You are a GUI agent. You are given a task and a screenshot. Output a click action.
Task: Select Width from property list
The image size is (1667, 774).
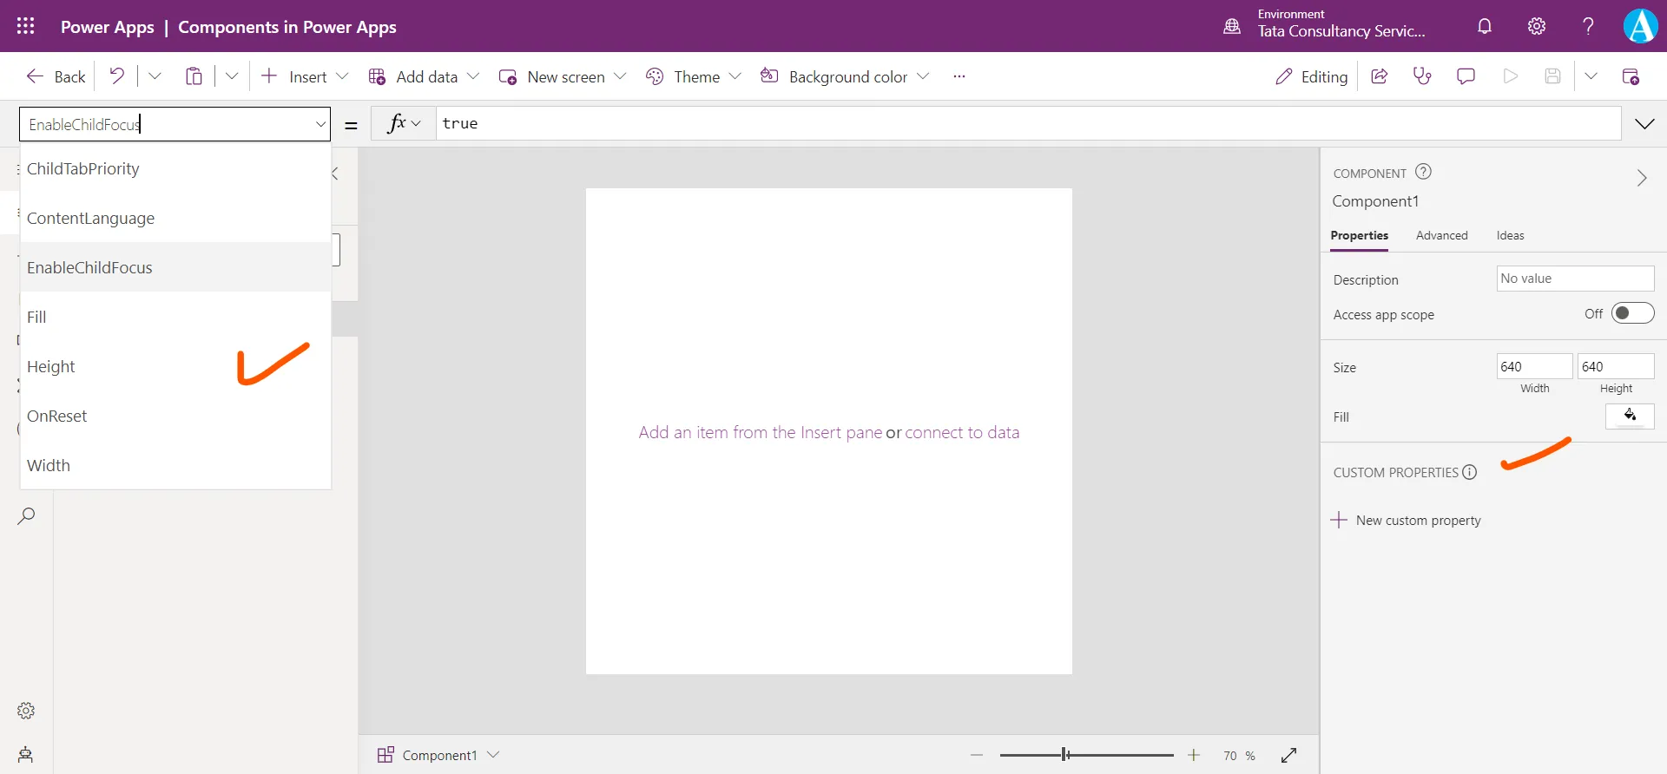tap(175, 465)
